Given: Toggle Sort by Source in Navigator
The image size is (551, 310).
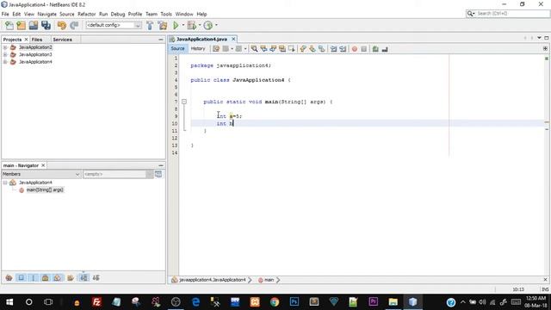Looking at the screenshot, I should point(96,277).
